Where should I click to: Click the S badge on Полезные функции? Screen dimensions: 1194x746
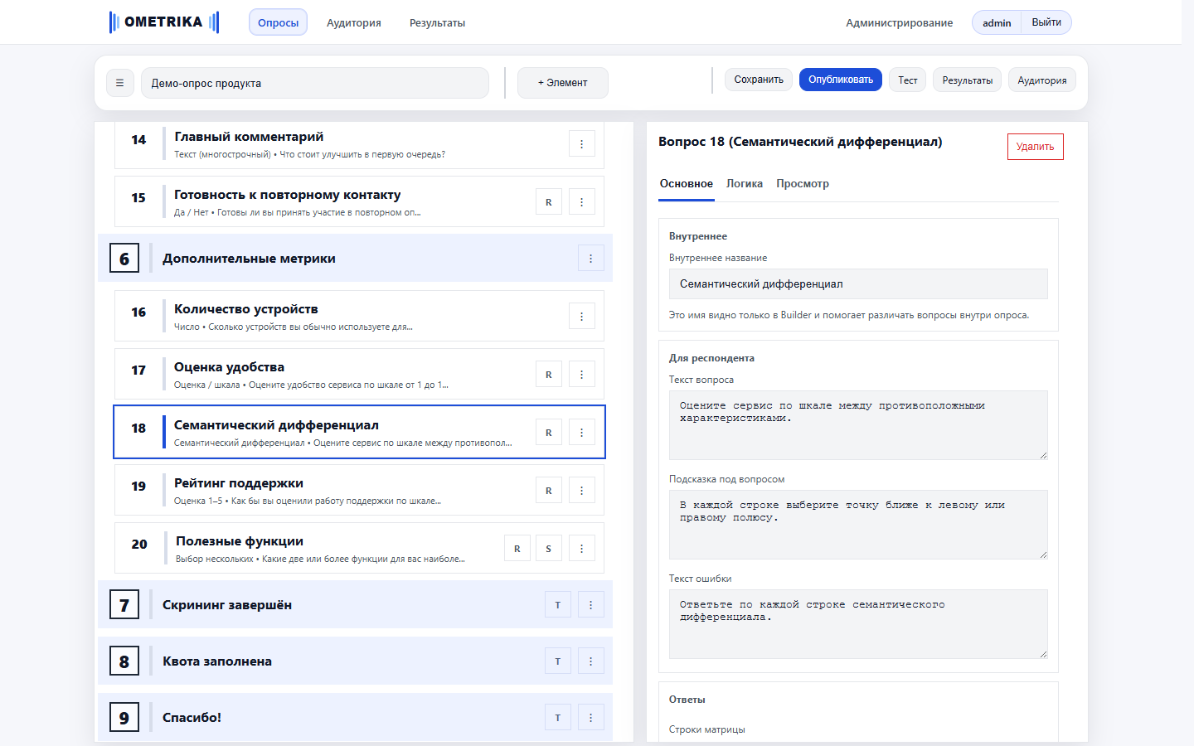[x=549, y=549]
